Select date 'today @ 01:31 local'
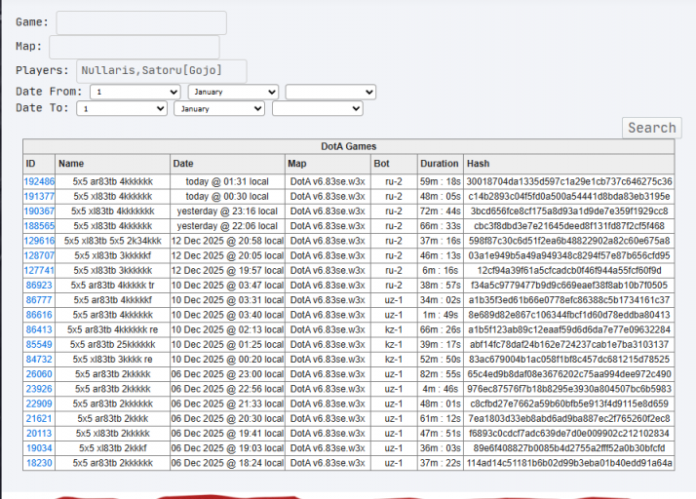696x499 pixels. tap(227, 181)
